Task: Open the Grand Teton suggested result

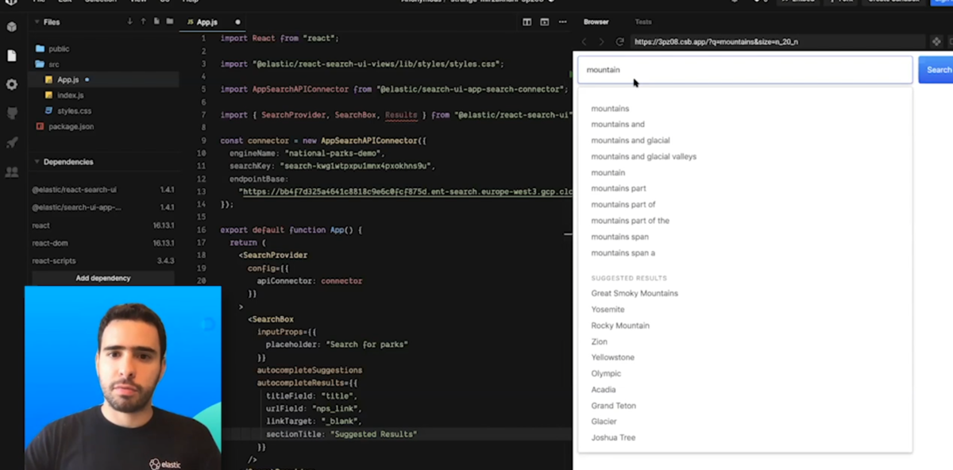Action: (613, 406)
